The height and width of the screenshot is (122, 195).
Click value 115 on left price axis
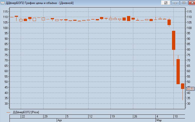(x=5, y=12)
